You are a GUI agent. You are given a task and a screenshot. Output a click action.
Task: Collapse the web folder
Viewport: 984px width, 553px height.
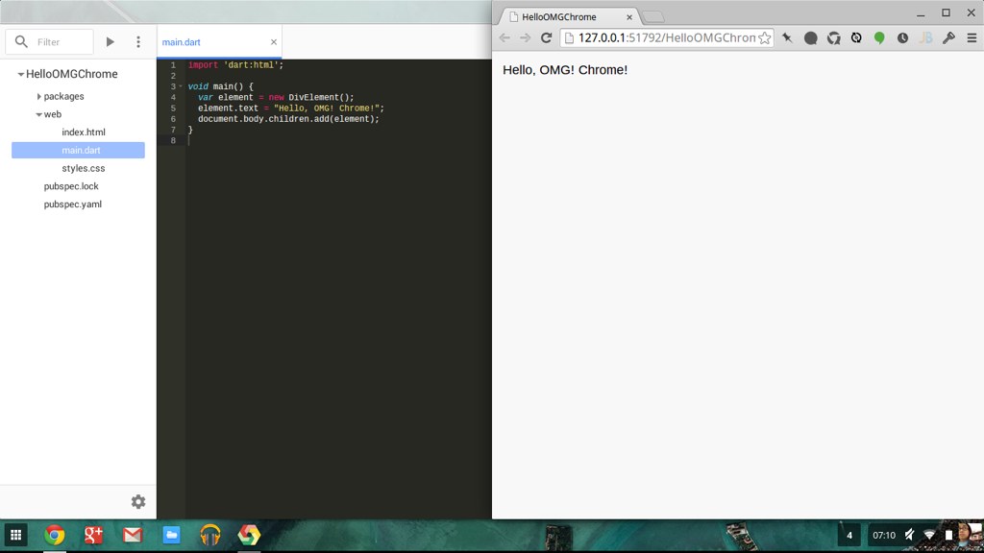(39, 115)
